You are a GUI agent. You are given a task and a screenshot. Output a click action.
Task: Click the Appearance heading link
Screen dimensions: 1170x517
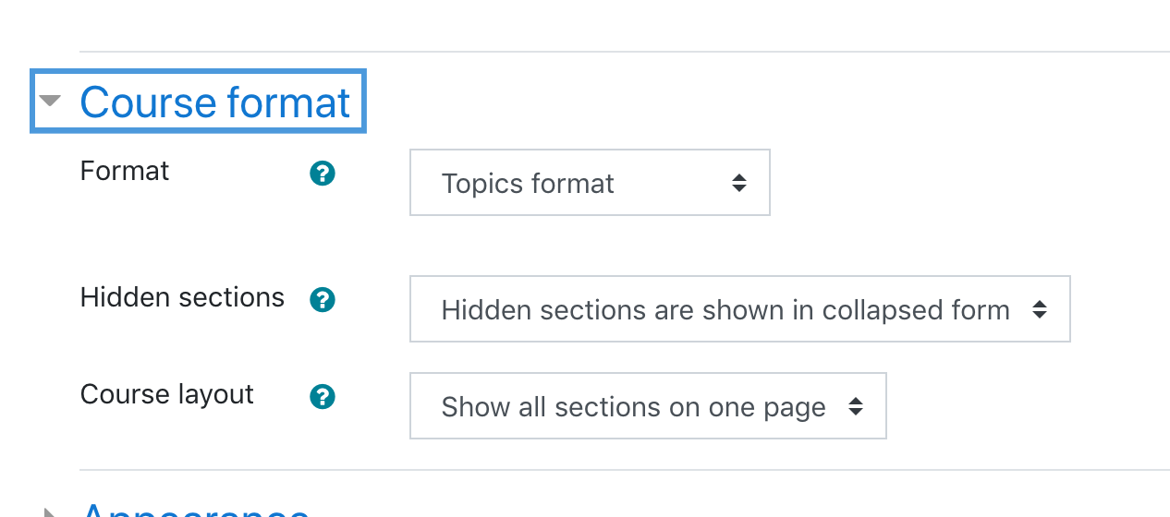[195, 510]
